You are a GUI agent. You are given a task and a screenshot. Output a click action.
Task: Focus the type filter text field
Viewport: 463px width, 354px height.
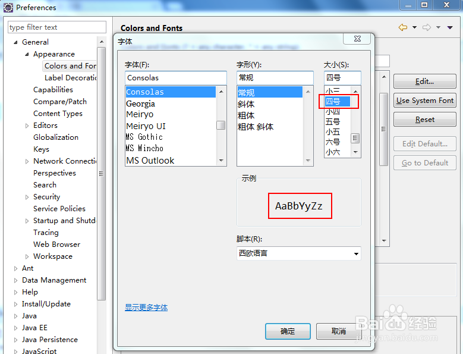point(56,27)
